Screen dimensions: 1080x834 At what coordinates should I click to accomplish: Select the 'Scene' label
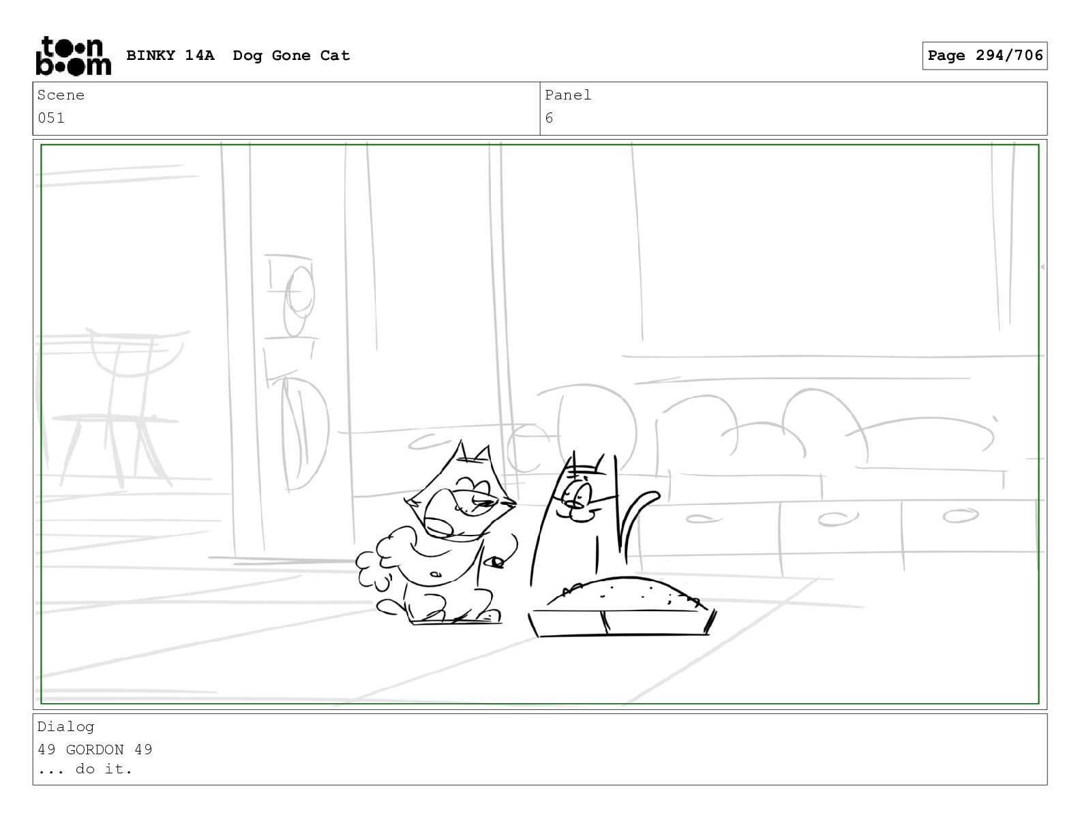tap(61, 95)
